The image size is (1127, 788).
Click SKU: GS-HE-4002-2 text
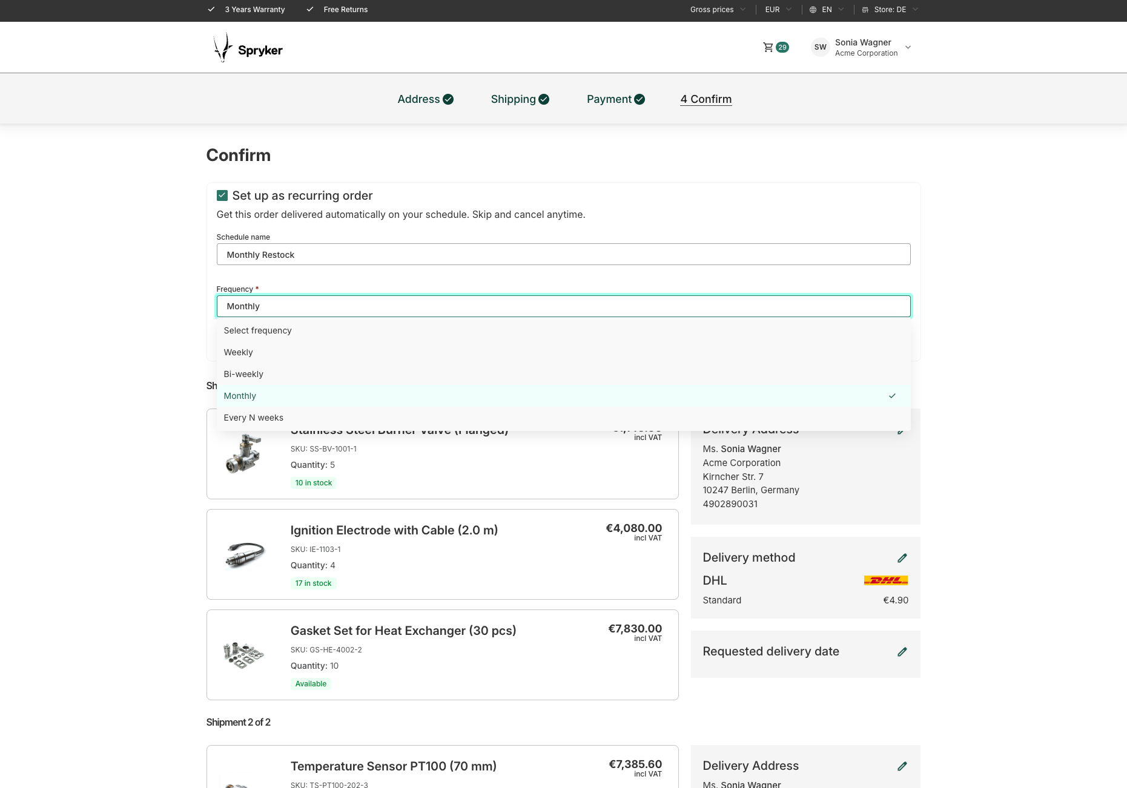[326, 650]
